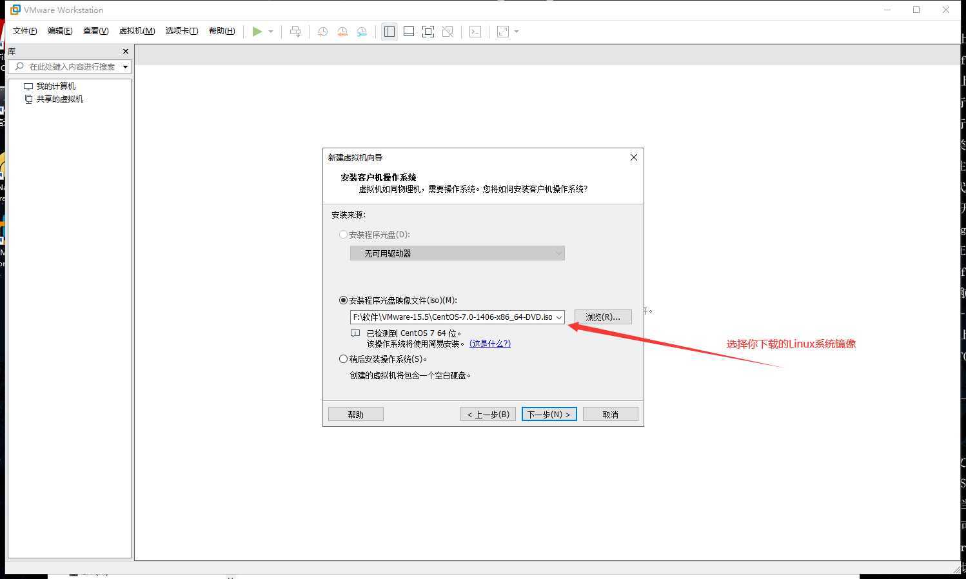Toggle the thumbnail bar view icon
Viewport: 966px width, 579px height.
coord(409,32)
